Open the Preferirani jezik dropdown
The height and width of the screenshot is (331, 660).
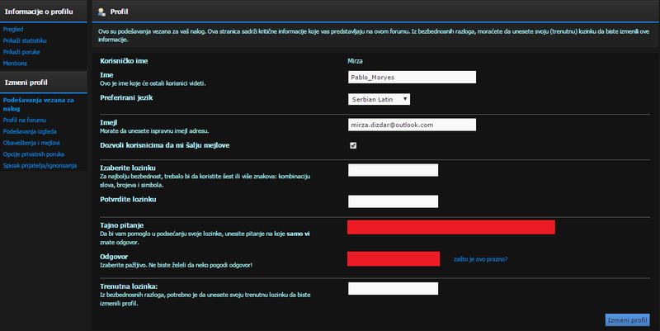tap(379, 99)
